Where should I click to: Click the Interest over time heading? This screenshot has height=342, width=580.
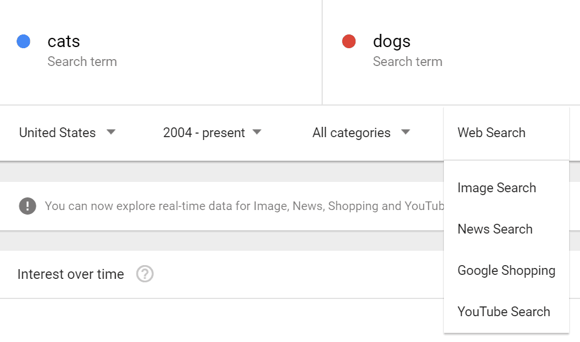[71, 274]
